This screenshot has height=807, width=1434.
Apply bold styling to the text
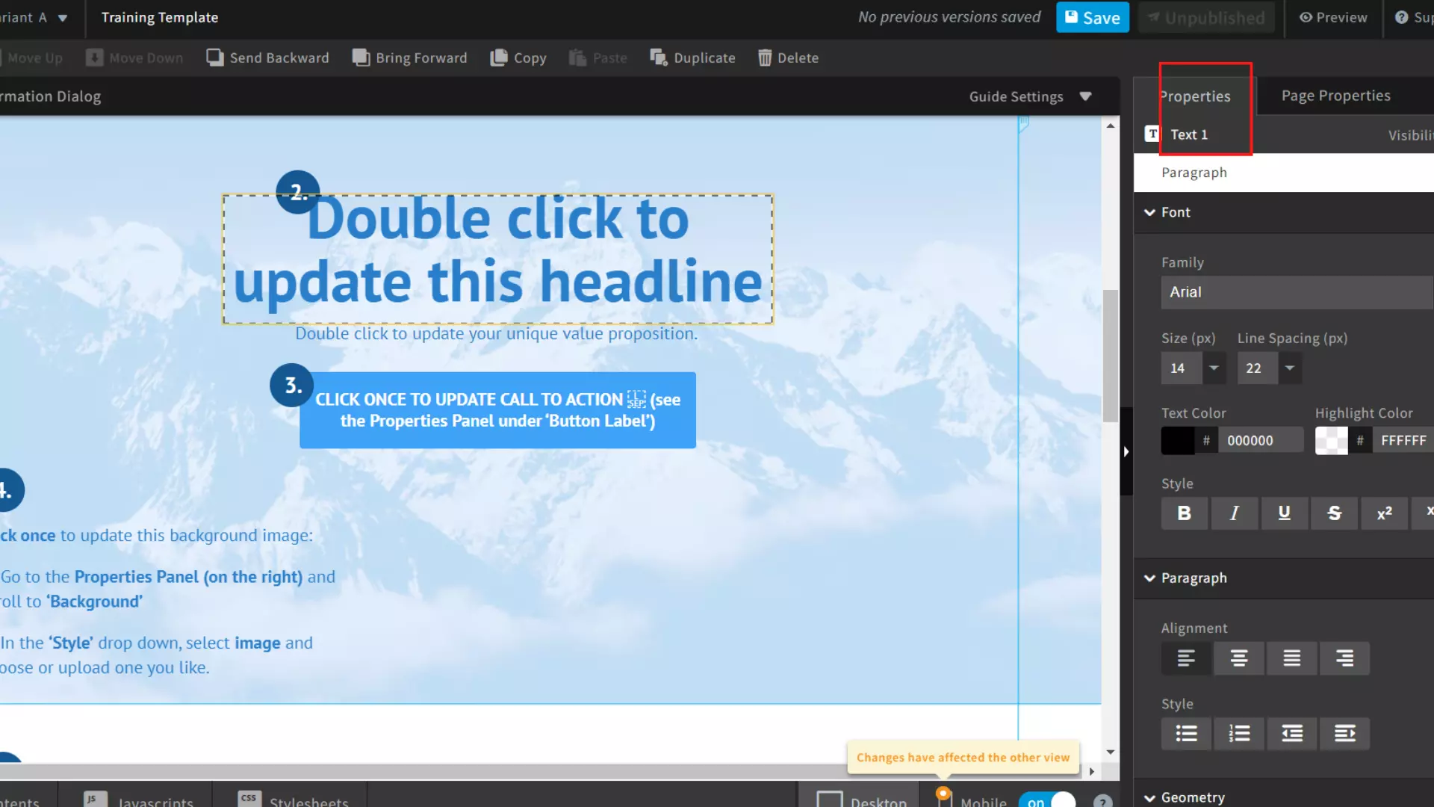pos(1184,513)
